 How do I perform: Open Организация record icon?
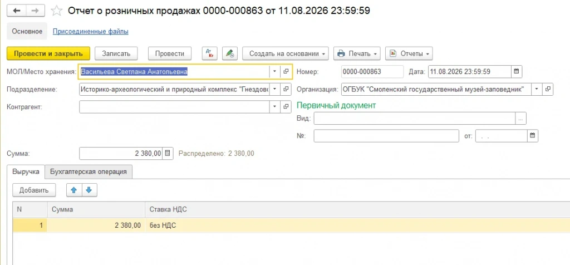coord(548,89)
